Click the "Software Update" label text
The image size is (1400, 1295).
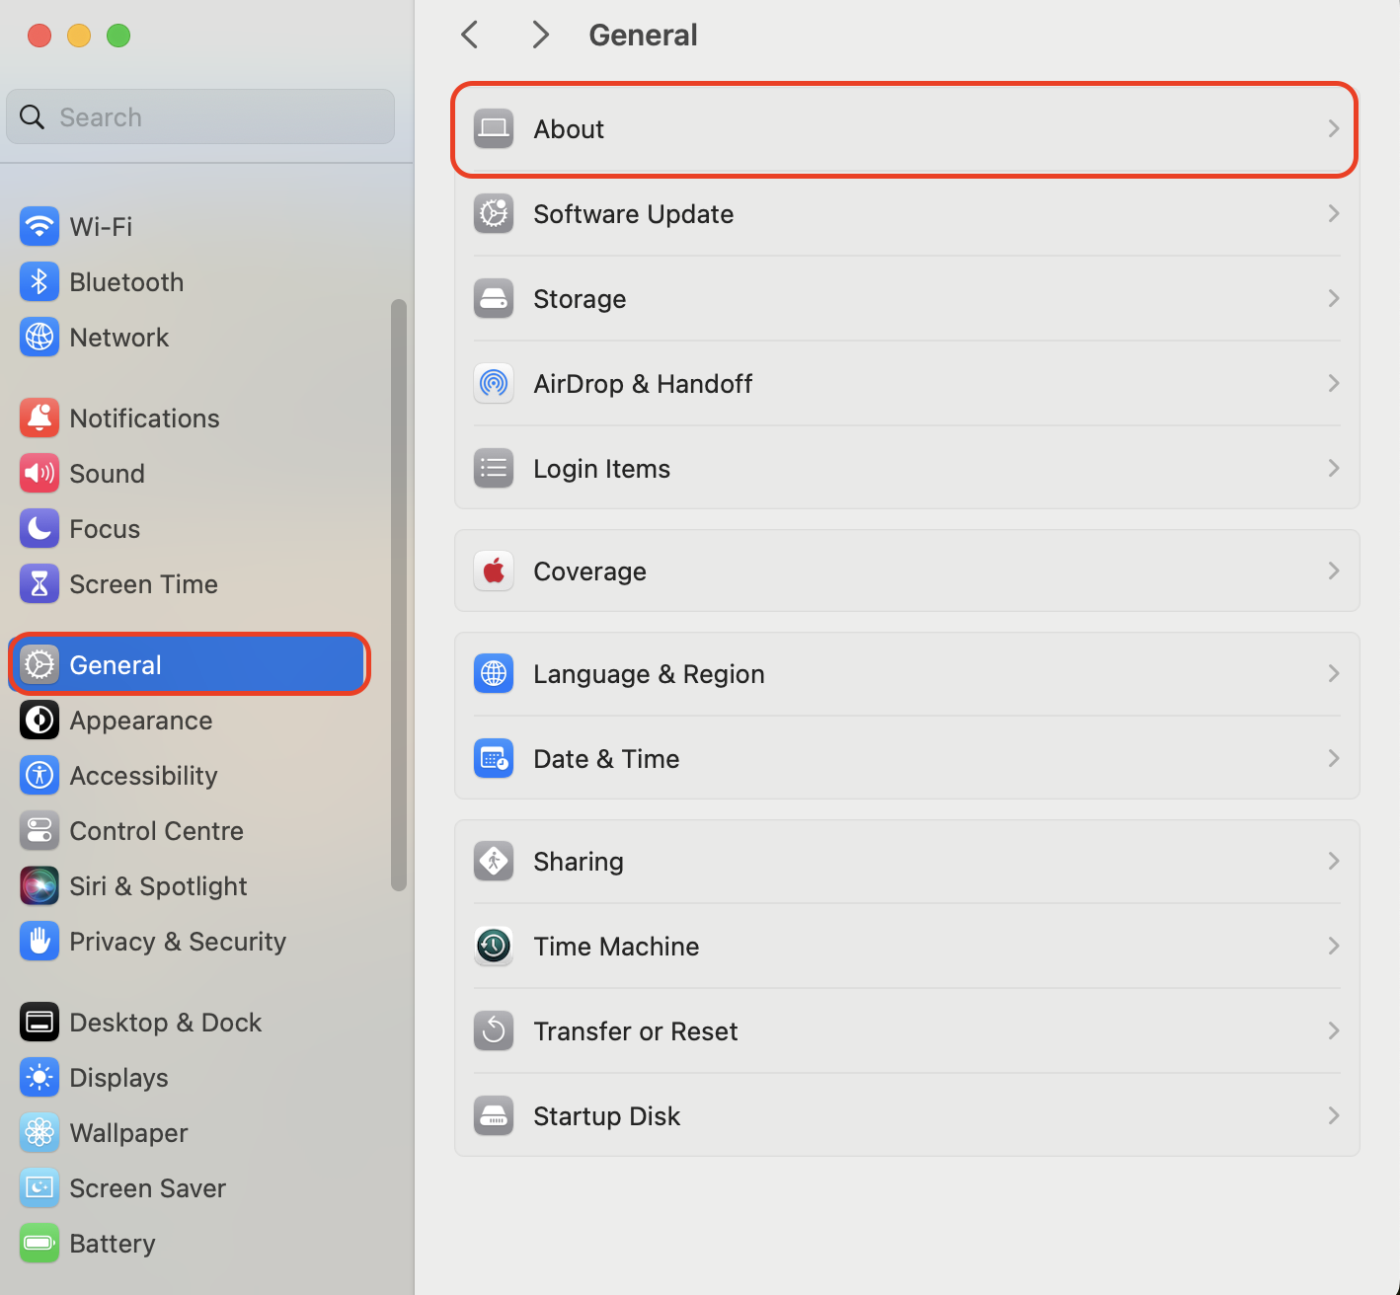click(634, 214)
